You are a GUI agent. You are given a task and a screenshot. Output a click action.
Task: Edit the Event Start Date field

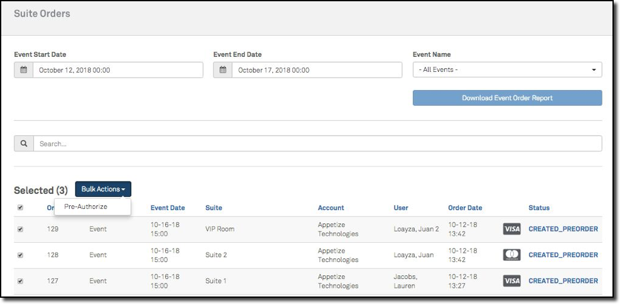click(x=117, y=70)
